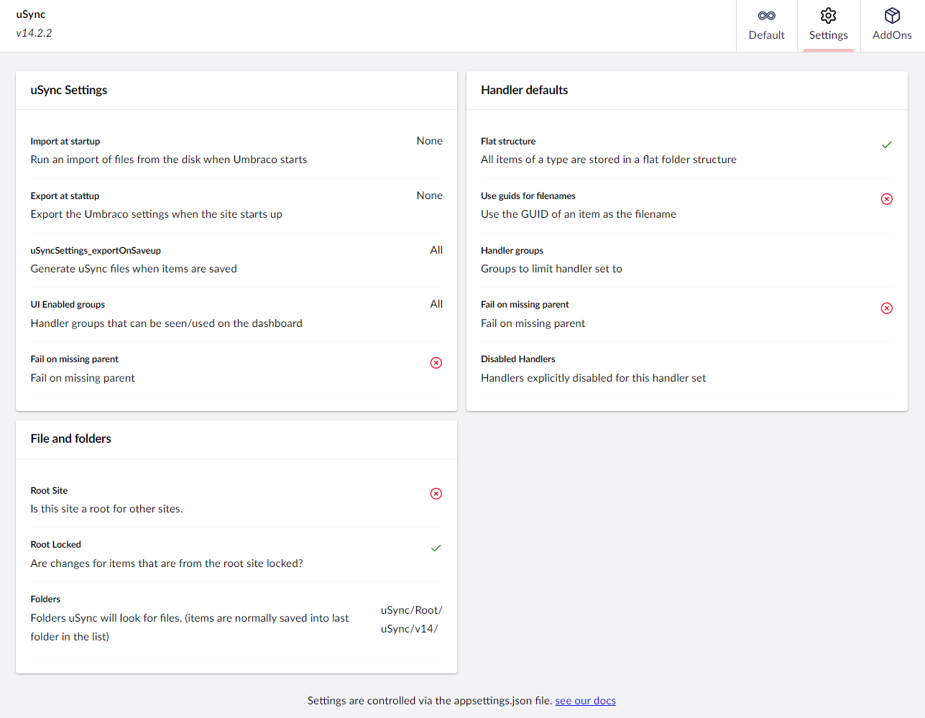Click red cross for uSync Settings Fail on missing parent
Viewport: 925px width, 718px height.
[436, 363]
